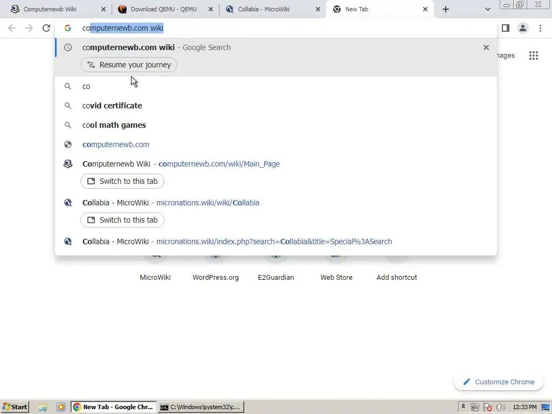This screenshot has height=414, width=552.
Task: Close the New Tab tab
Action: (x=425, y=9)
